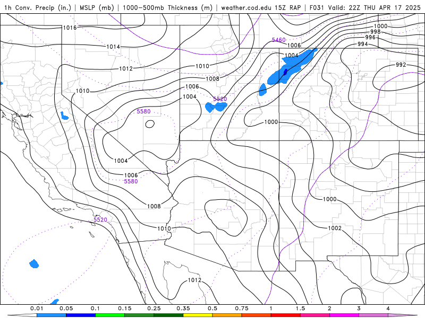
Task: Click the 1014 isobar label
Action: [113, 47]
